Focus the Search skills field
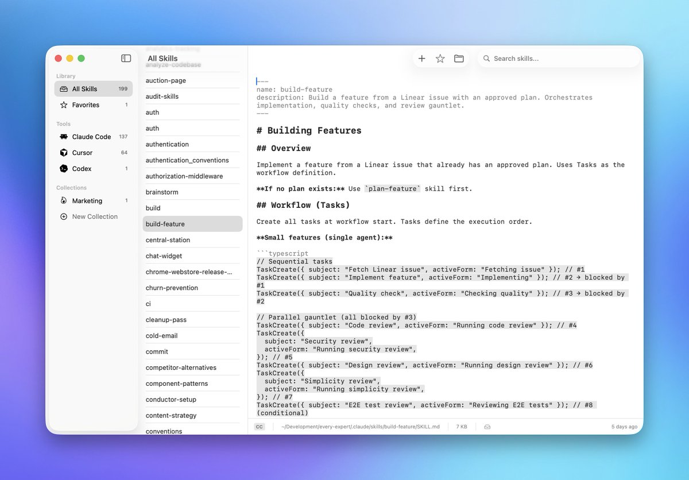Image resolution: width=689 pixels, height=480 pixels. click(x=559, y=59)
